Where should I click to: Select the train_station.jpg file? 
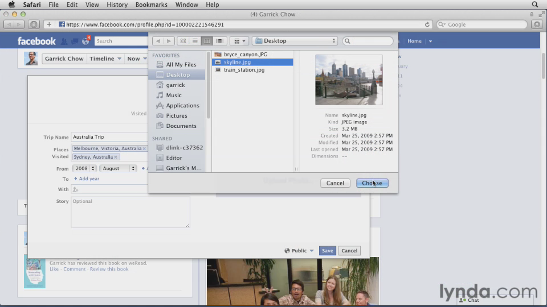pyautogui.click(x=252, y=69)
